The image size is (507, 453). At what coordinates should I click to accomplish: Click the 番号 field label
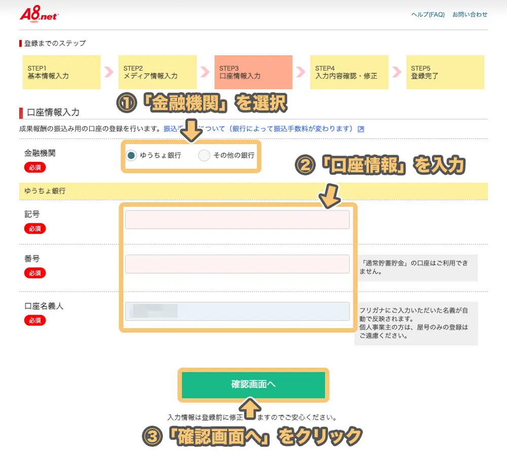32,259
